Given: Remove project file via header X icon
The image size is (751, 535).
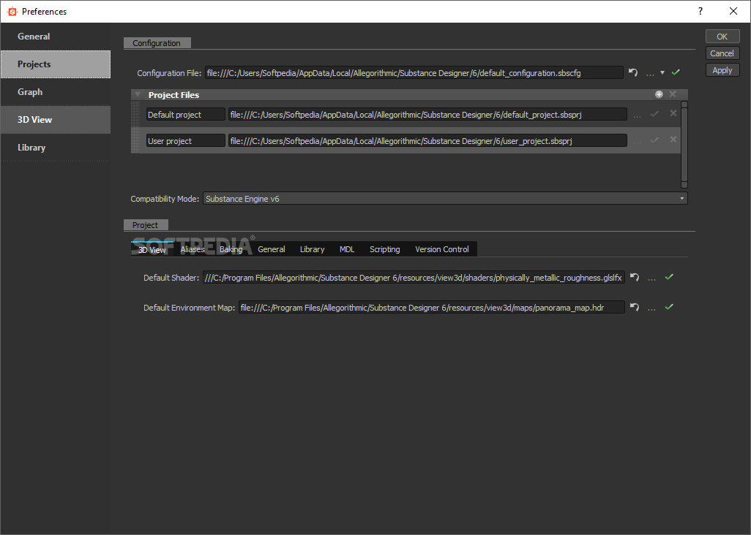Looking at the screenshot, I should coord(673,94).
